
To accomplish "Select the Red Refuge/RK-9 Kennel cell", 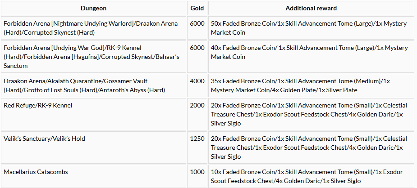I will 93,114.
